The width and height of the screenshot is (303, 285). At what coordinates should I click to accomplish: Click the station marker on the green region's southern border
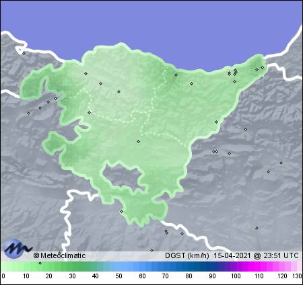(121, 211)
